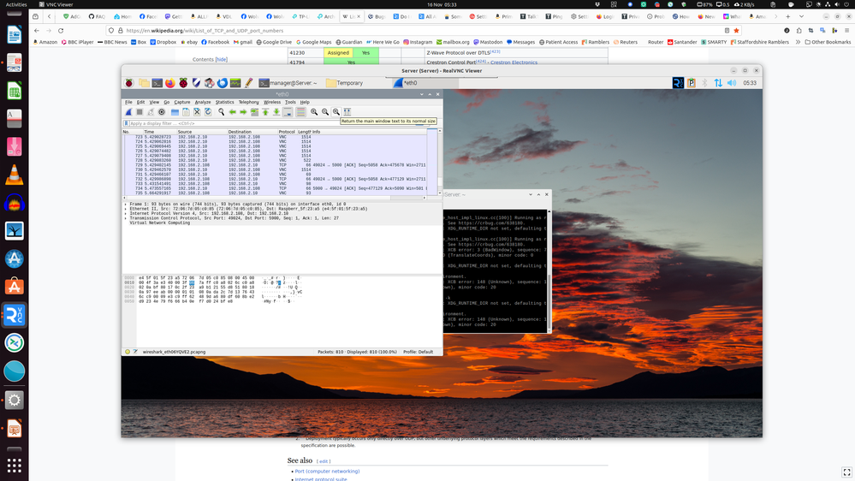Click the RealVNC Server tray icon

tap(678, 83)
